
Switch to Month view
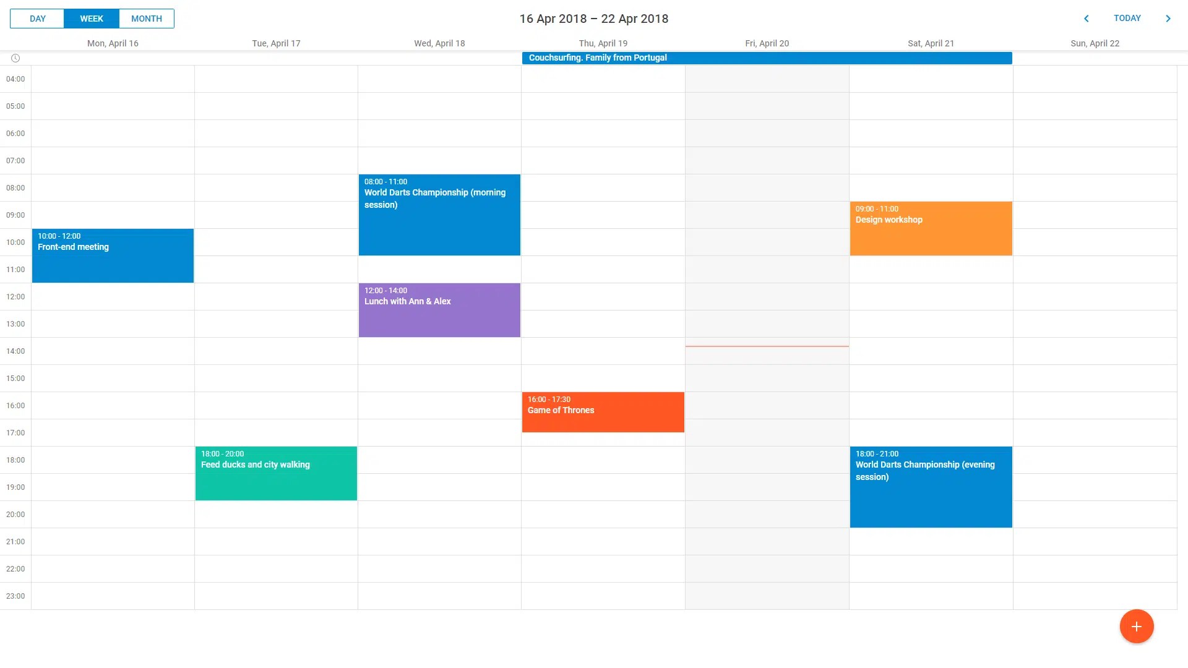(146, 19)
